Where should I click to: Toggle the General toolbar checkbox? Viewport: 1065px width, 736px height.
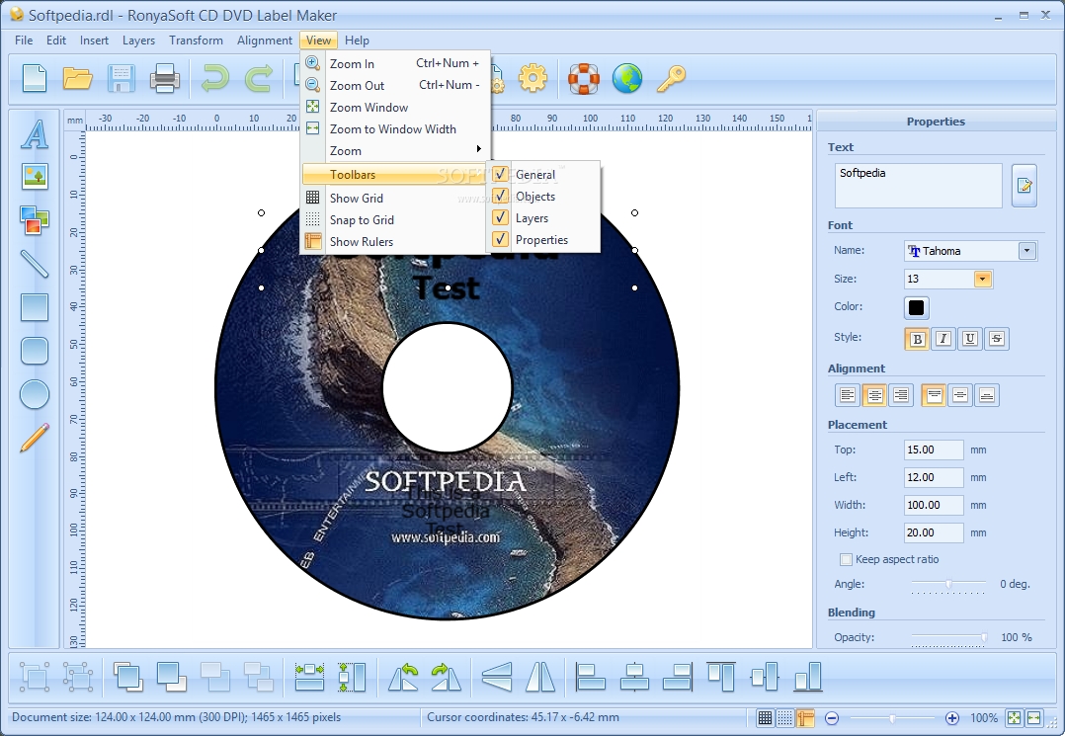tap(501, 174)
